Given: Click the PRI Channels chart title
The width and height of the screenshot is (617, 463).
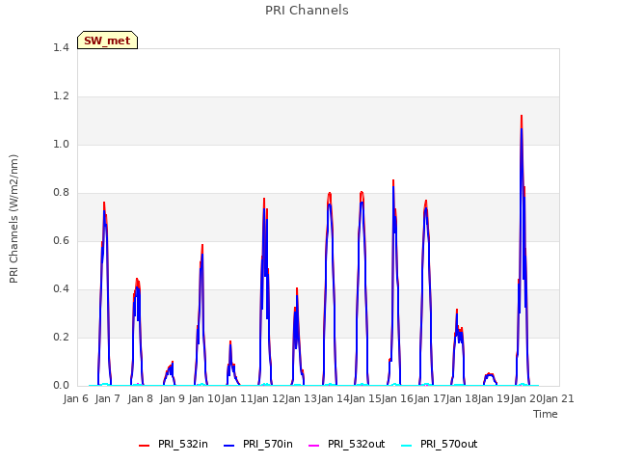Looking at the screenshot, I should [x=307, y=11].
